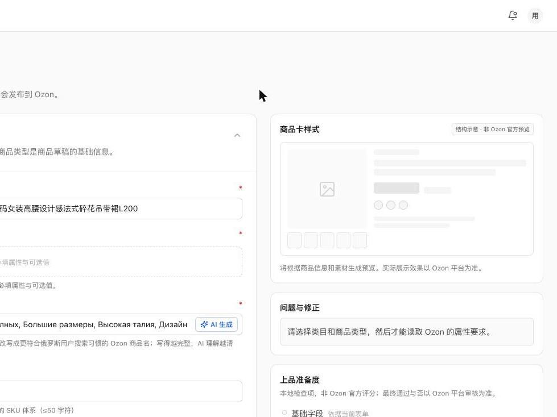Click the first thumbnail placeholder in preview card
Viewport: 557px width, 417px height.
coord(294,240)
